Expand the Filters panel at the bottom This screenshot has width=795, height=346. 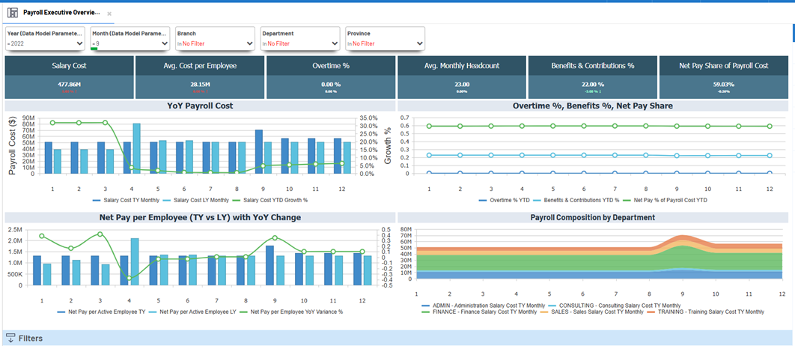click(x=30, y=339)
